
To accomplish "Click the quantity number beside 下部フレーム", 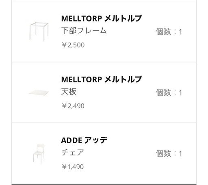I will (x=180, y=32).
